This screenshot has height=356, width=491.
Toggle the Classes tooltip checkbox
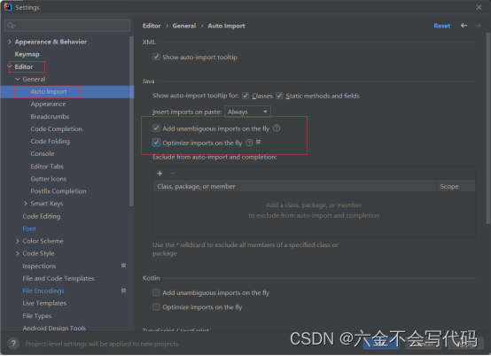[245, 96]
